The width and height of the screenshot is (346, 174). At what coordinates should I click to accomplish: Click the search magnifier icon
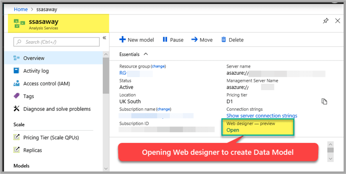point(19,42)
